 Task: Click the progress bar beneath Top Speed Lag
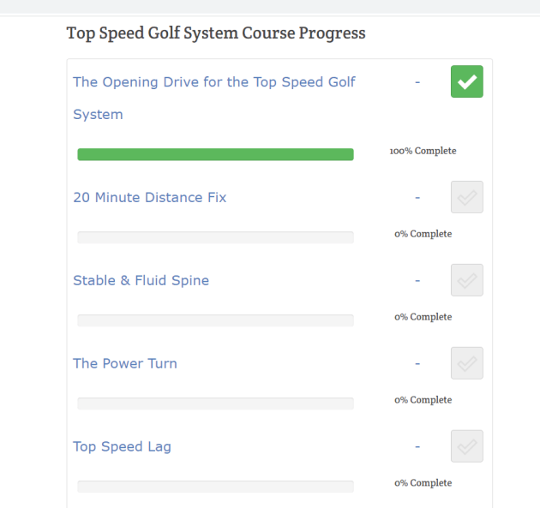[x=215, y=487]
